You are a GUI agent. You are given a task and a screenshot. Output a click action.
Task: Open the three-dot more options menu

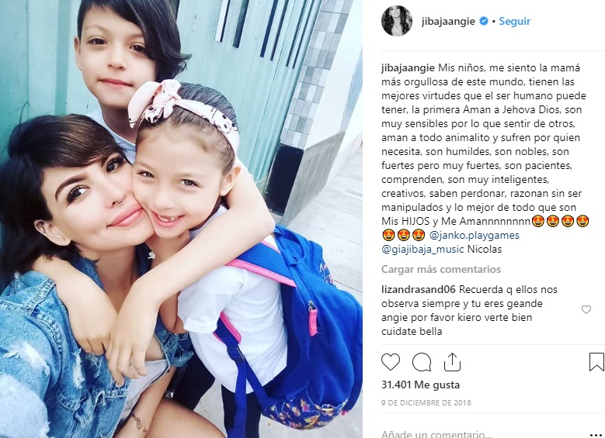pyautogui.click(x=596, y=434)
